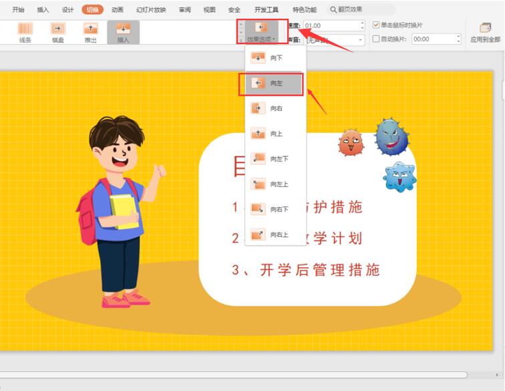Select the 棋盘 transition effect

58,32
